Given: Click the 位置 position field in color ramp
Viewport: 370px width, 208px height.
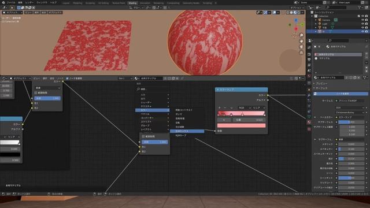Looking at the screenshot, I should point(249,120).
